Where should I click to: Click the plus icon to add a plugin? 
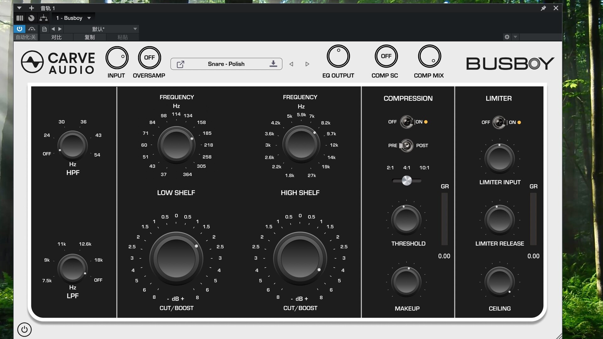pos(31,8)
